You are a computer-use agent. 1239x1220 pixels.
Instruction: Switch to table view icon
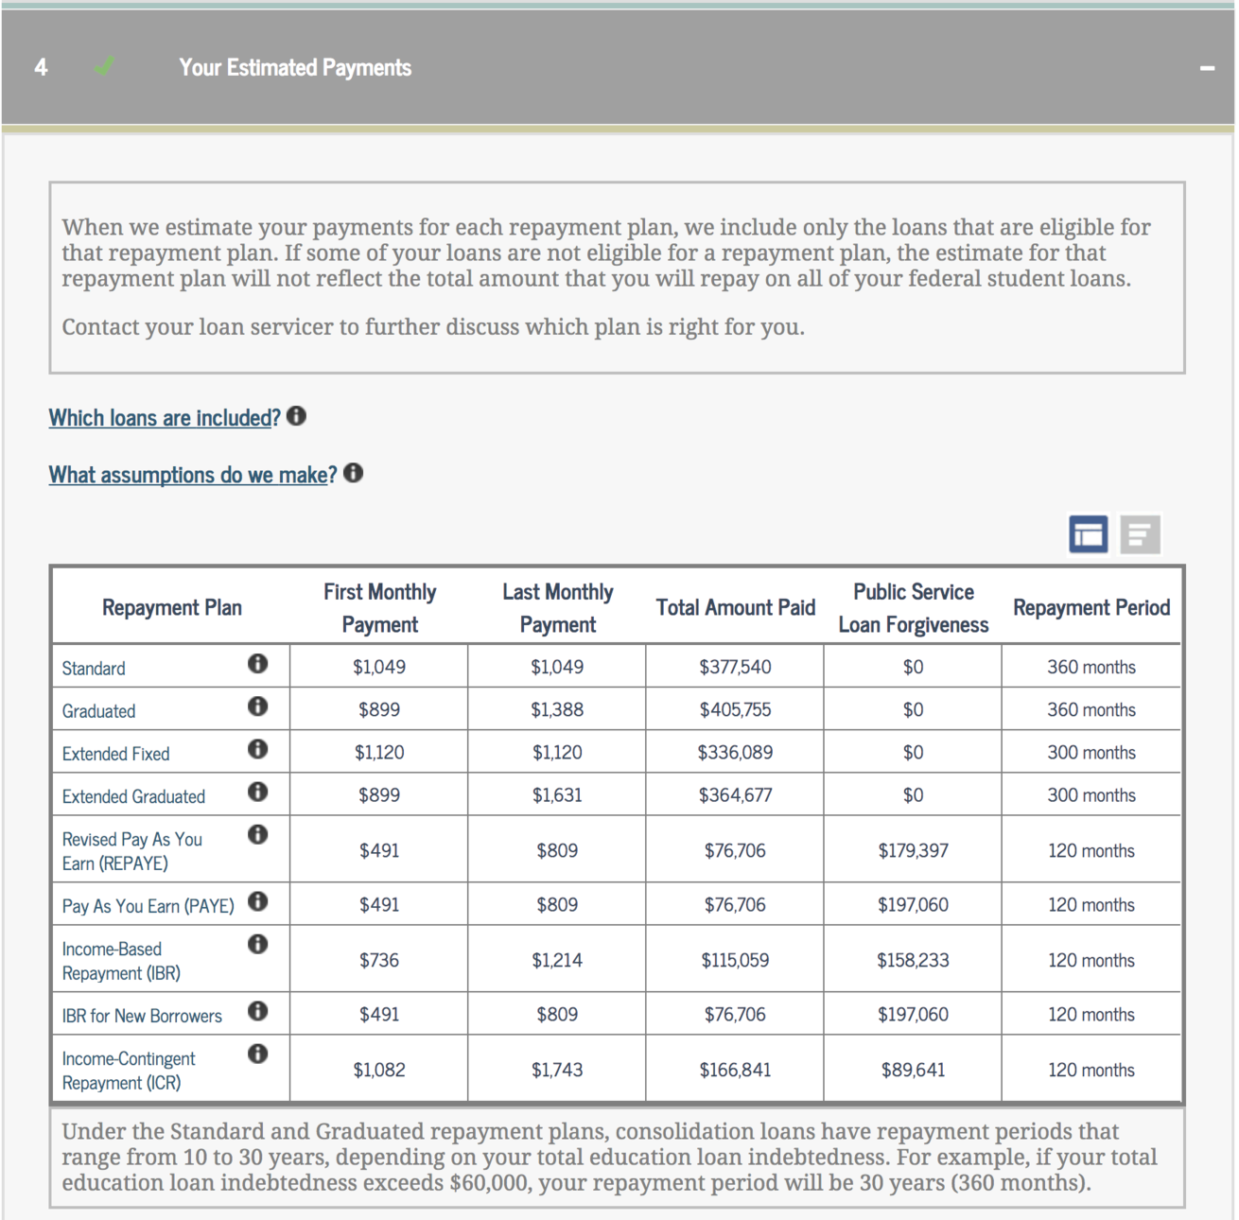click(x=1089, y=534)
